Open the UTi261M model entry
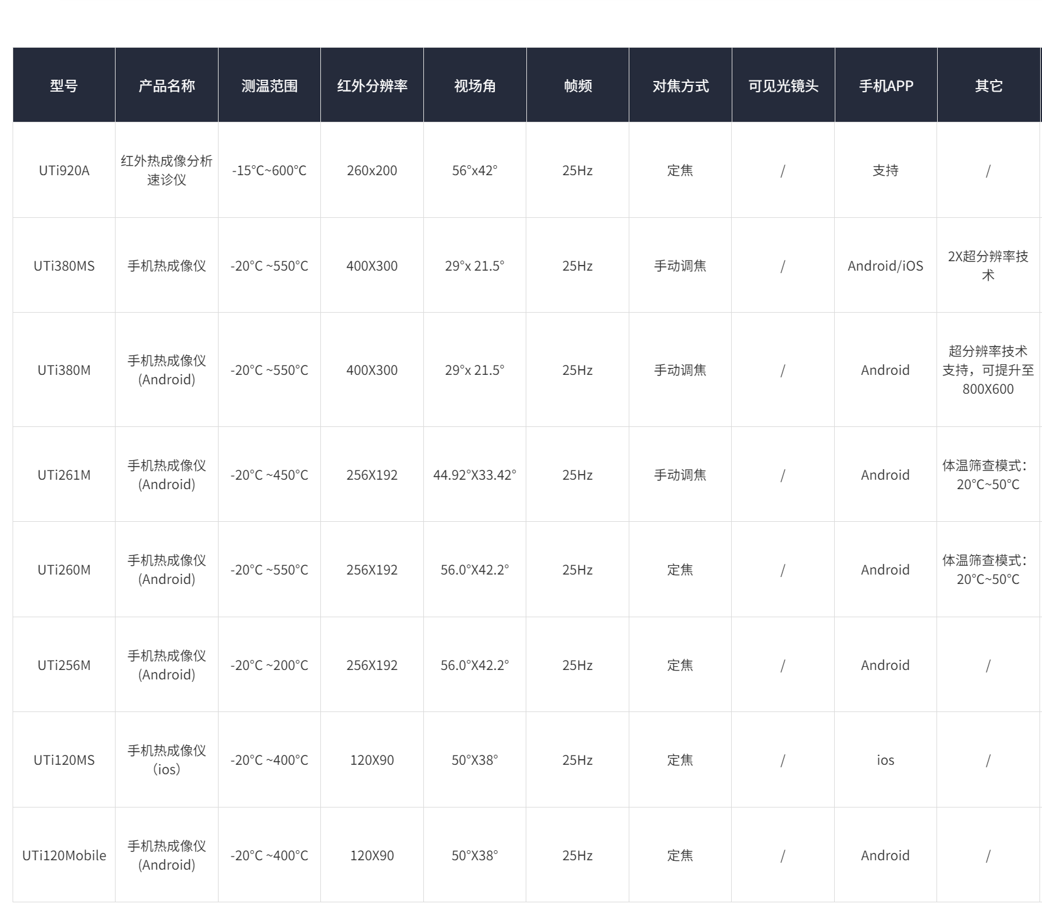The height and width of the screenshot is (913, 1042). click(64, 475)
